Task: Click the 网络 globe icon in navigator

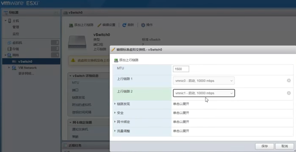Action: click(x=9, y=55)
